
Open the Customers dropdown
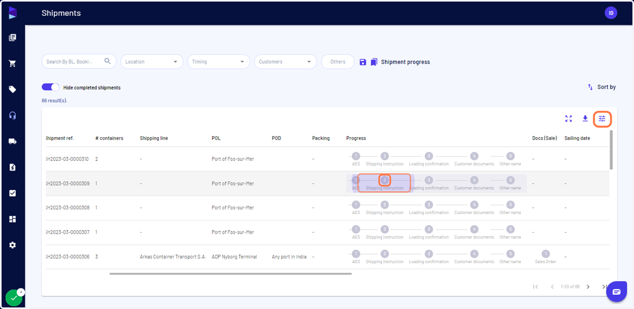(x=285, y=62)
